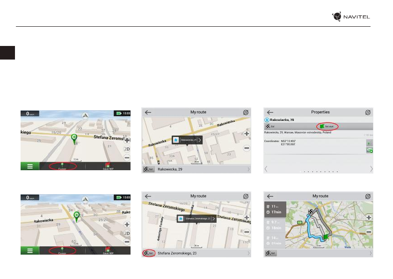Tap the home icon on the Rakowiecka callout
The width and height of the screenshot is (393, 279).
pyautogui.click(x=176, y=140)
